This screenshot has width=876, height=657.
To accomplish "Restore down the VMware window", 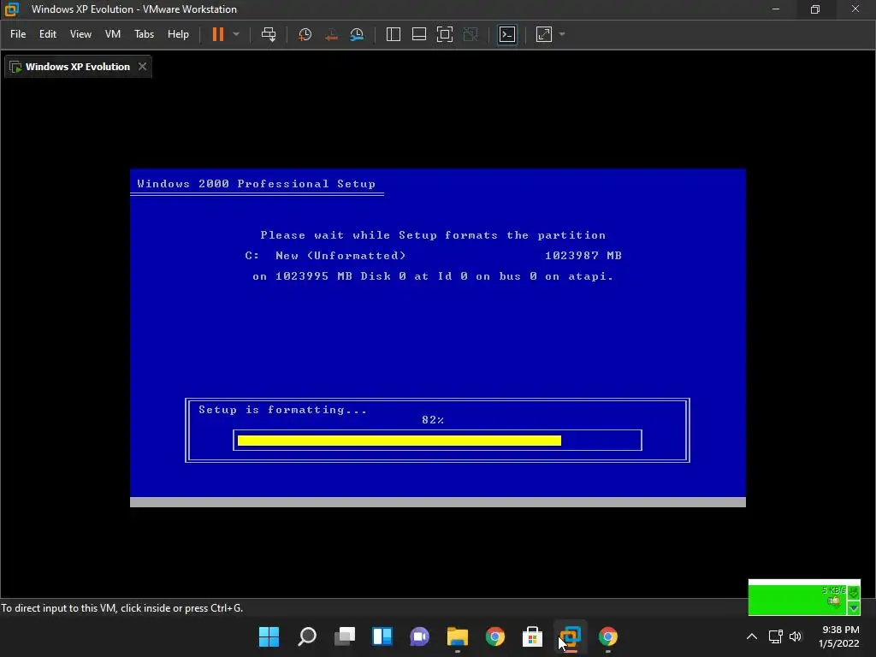I will 815,9.
